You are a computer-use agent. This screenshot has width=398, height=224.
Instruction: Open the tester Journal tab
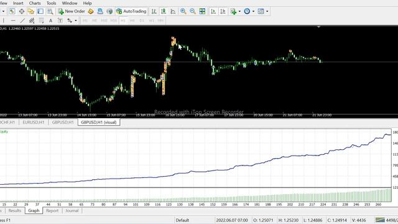click(x=72, y=210)
